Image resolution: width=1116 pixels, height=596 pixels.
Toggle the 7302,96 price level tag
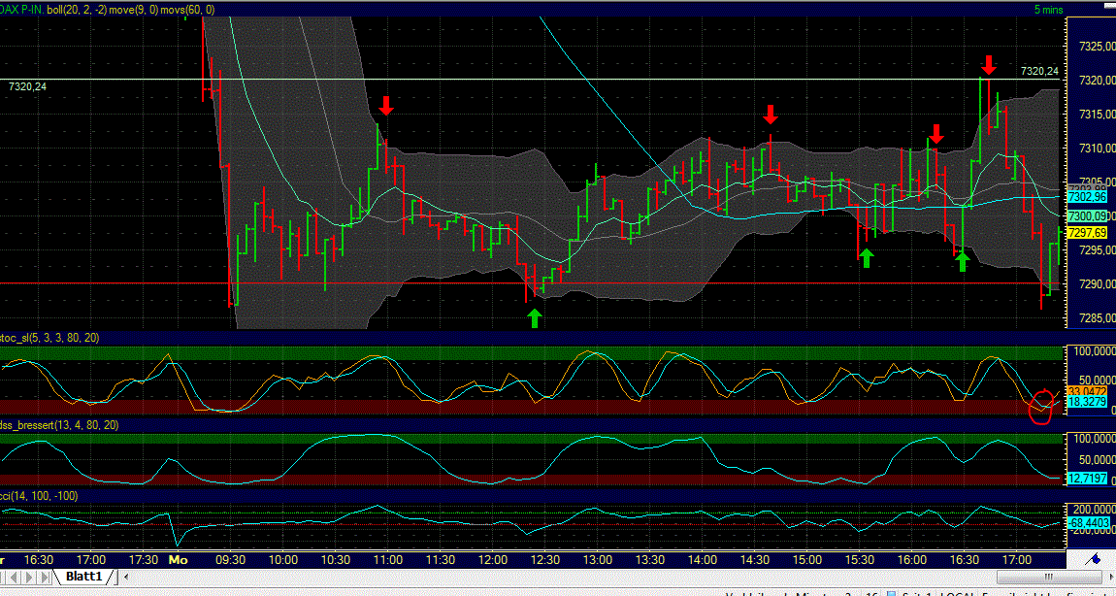point(1087,196)
